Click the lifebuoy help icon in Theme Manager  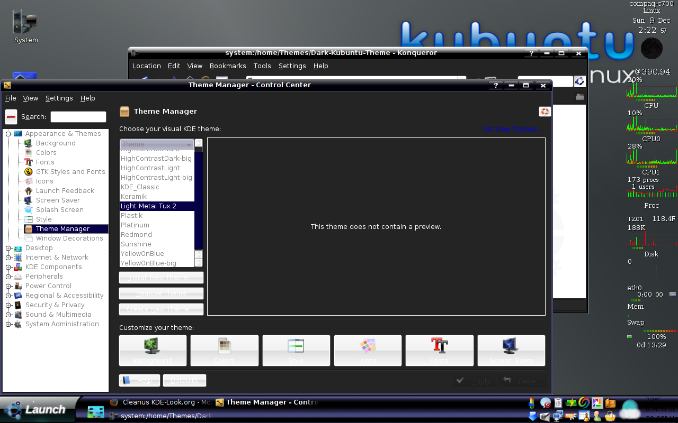[x=545, y=112]
